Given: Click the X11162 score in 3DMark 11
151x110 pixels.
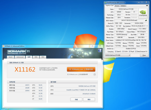Looking at the screenshot, I should pyautogui.click(x=25, y=69).
